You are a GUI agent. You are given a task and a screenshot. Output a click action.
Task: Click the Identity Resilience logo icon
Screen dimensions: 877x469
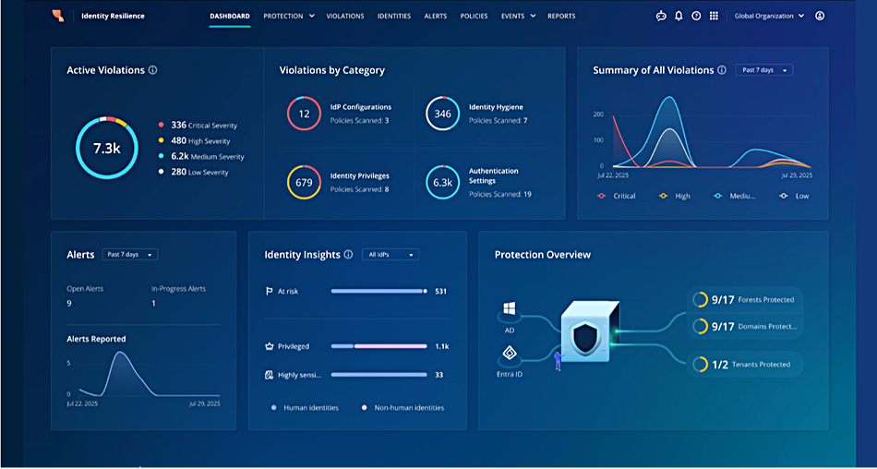[57, 16]
